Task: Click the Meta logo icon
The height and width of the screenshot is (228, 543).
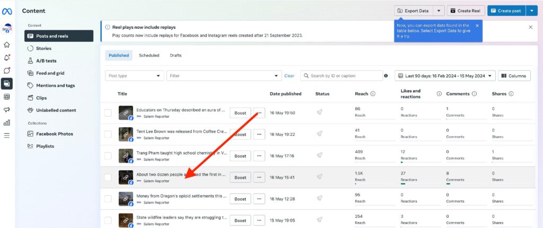Action: (x=7, y=11)
